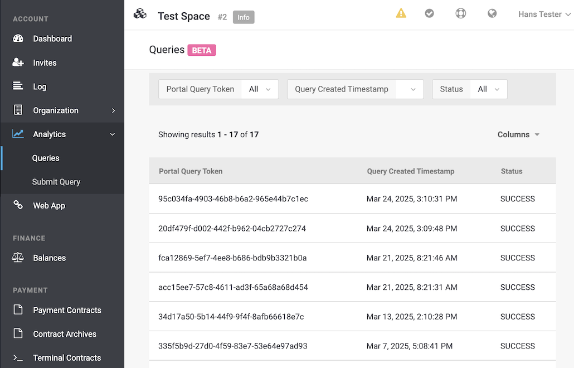Open the Columns dropdown
The height and width of the screenshot is (368, 574).
click(x=518, y=134)
